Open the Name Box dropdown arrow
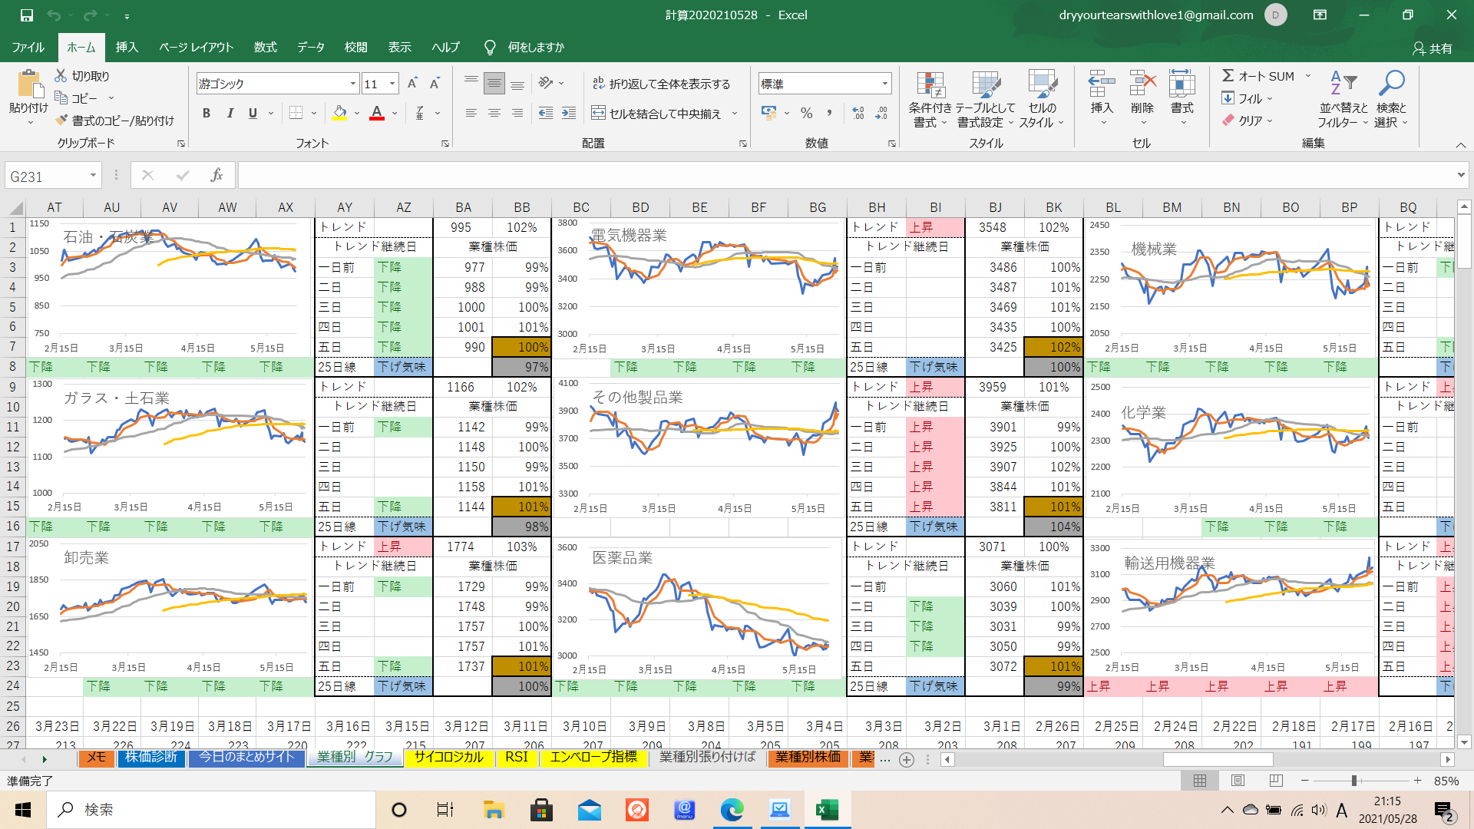Viewport: 1474px width, 829px height. (x=93, y=176)
